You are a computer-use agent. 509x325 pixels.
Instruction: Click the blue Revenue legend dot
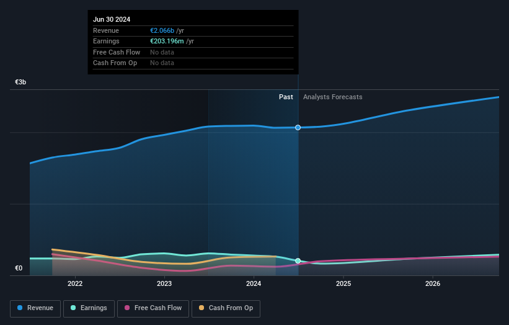click(x=20, y=308)
